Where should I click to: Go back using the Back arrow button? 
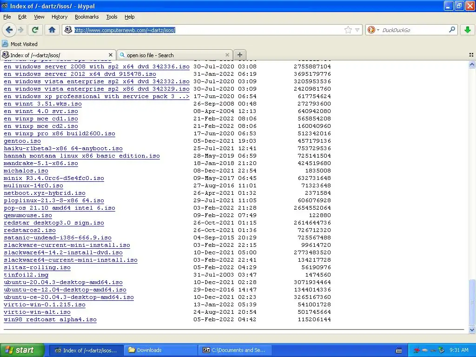pyautogui.click(x=9, y=30)
